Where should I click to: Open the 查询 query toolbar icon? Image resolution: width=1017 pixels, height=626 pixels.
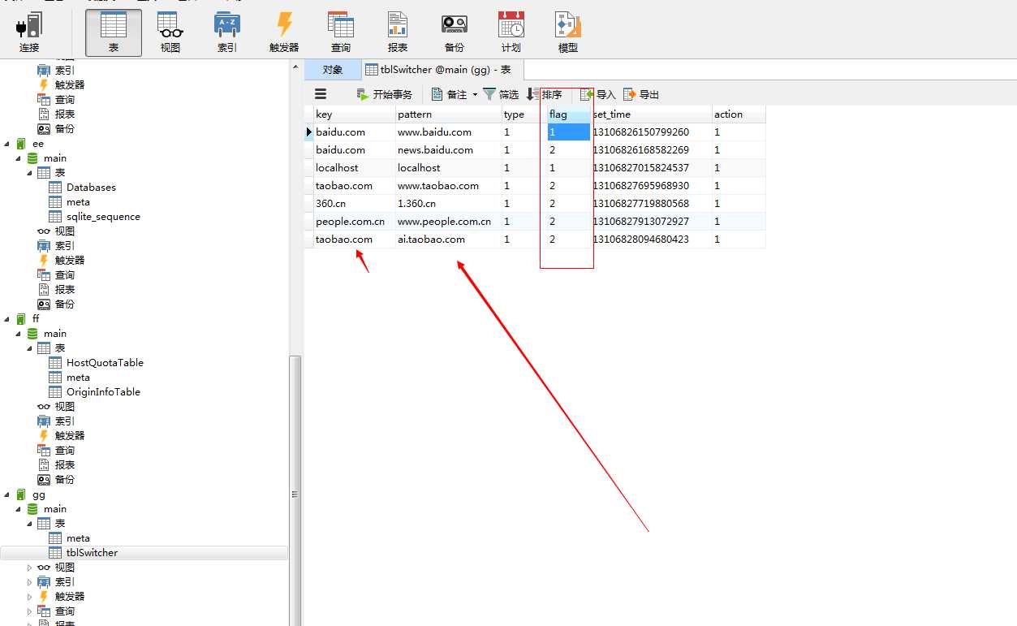tap(341, 33)
